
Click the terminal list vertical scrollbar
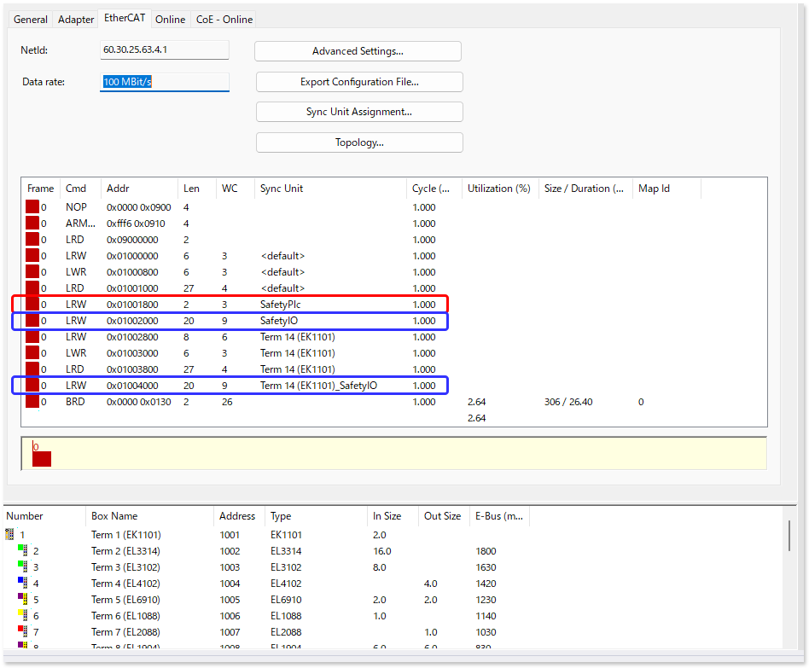click(x=789, y=537)
